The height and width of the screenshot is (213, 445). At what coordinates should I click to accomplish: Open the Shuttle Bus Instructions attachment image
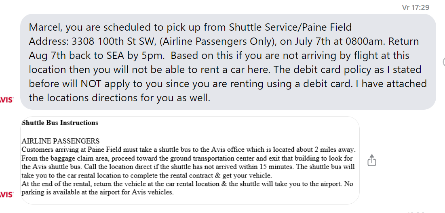190,160
